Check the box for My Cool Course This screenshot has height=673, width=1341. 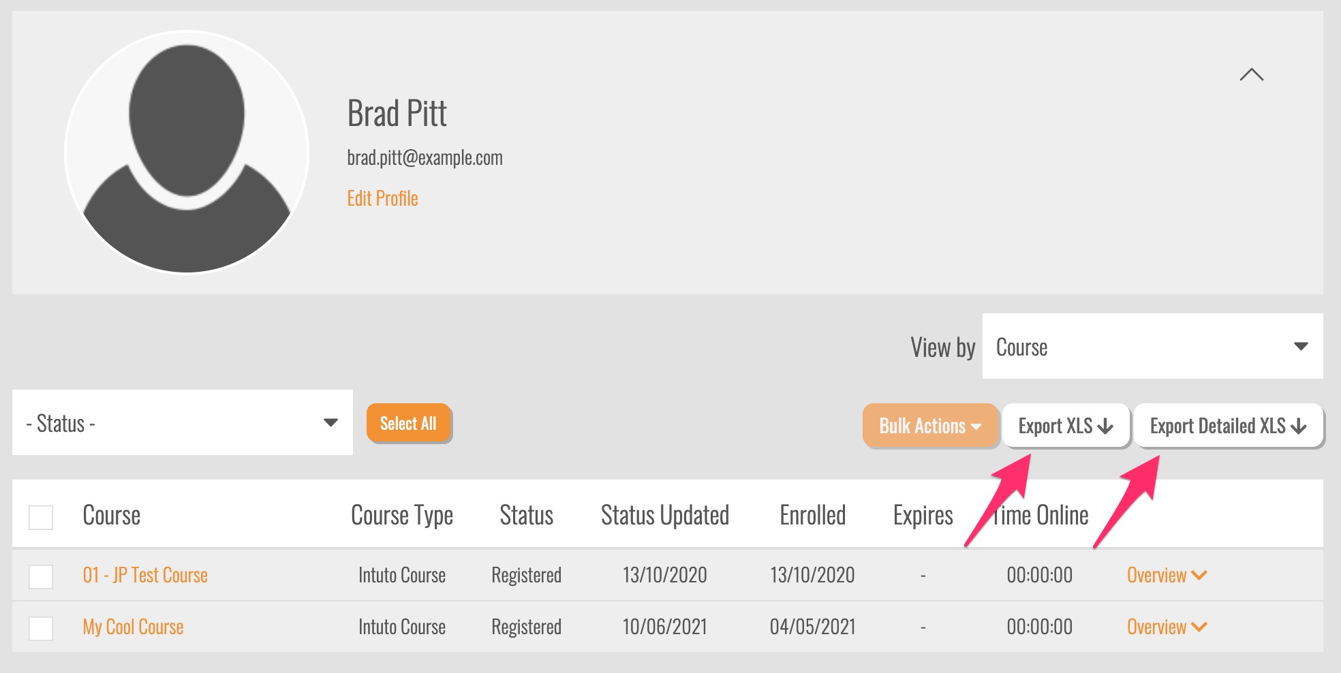(x=41, y=628)
